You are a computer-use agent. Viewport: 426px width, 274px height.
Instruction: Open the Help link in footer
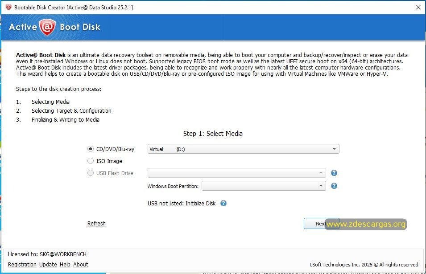[x=65, y=265]
